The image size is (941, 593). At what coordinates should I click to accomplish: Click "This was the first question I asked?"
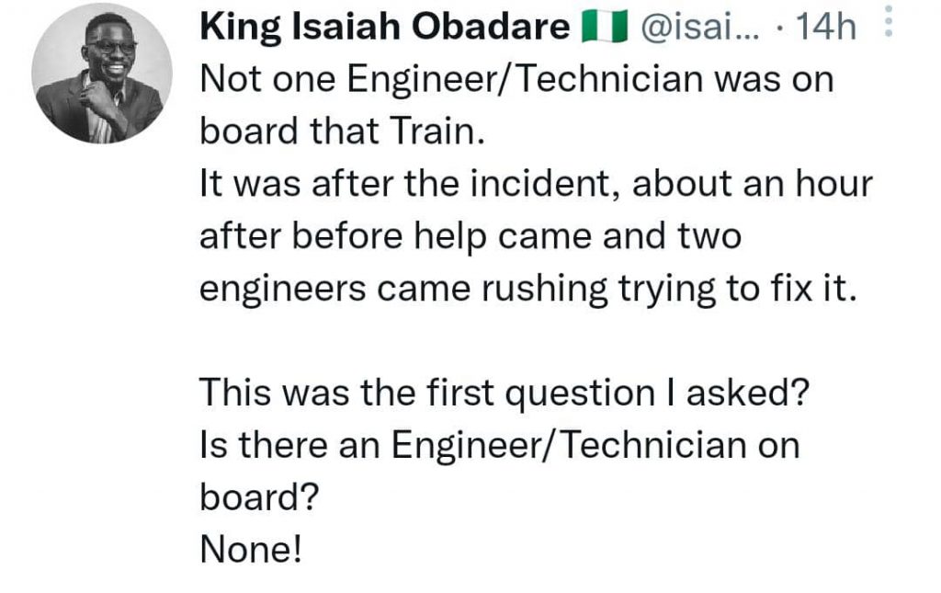504,393
